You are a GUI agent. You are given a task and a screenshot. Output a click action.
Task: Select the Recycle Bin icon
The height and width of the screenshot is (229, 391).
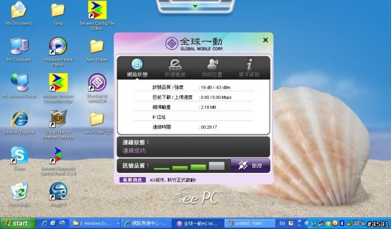click(19, 195)
